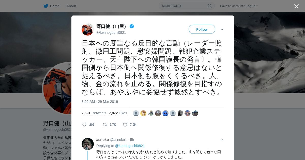Image resolution: width=305 pixels, height=160 pixels.
Task: Click the blue verified badge
Action: tap(132, 26)
